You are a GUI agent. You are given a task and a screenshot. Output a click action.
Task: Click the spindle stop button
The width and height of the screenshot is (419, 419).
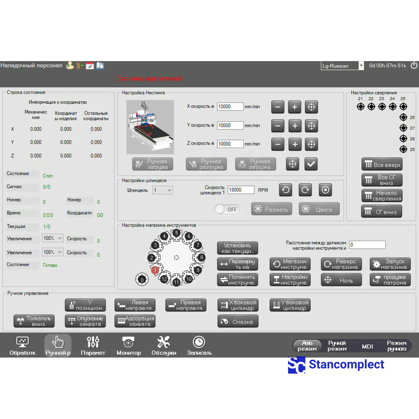coord(325,190)
